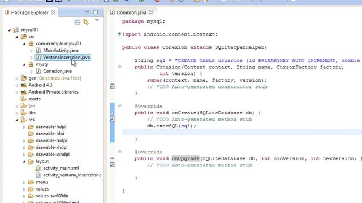The height and width of the screenshot is (203, 362).
Task: Select Conexion.java in Package Explorer
Action: coord(57,71)
